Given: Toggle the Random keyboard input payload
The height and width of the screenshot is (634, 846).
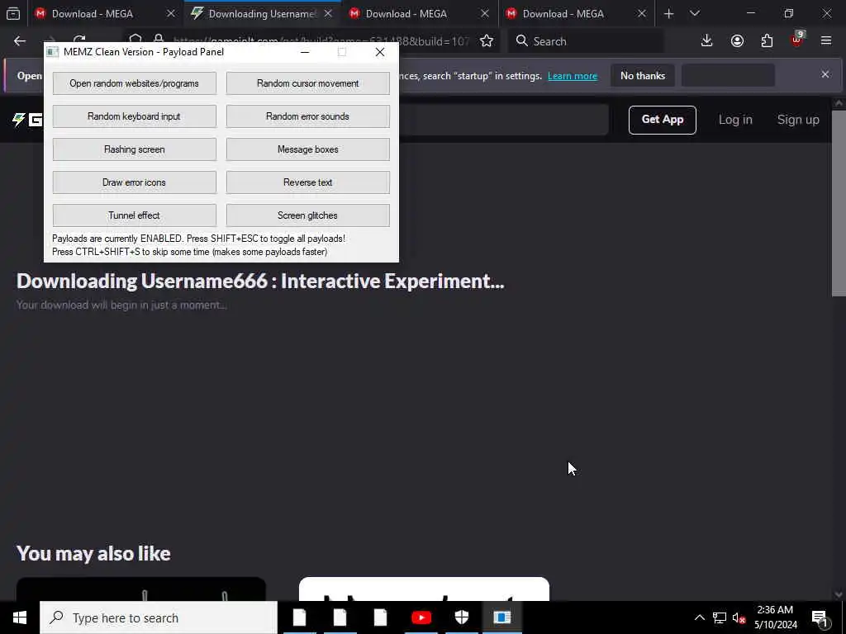Looking at the screenshot, I should coord(135,116).
